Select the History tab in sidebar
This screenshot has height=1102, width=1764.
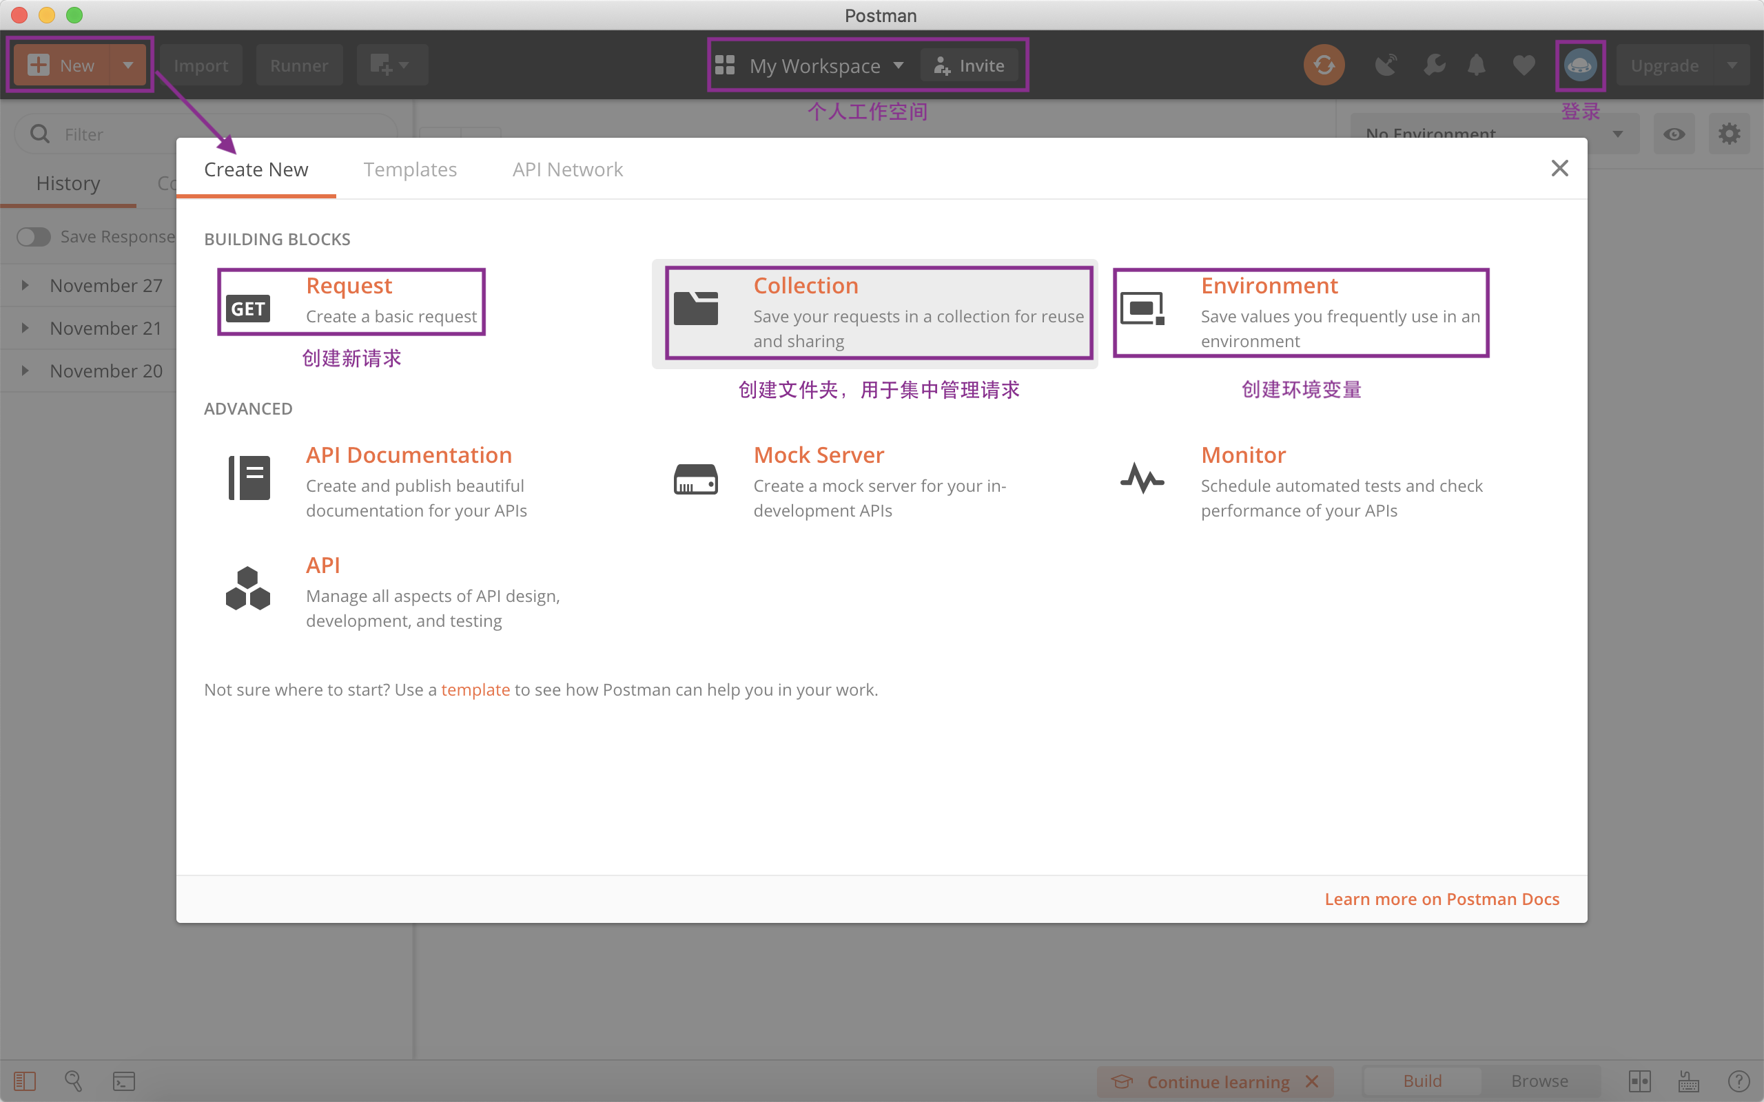click(68, 184)
